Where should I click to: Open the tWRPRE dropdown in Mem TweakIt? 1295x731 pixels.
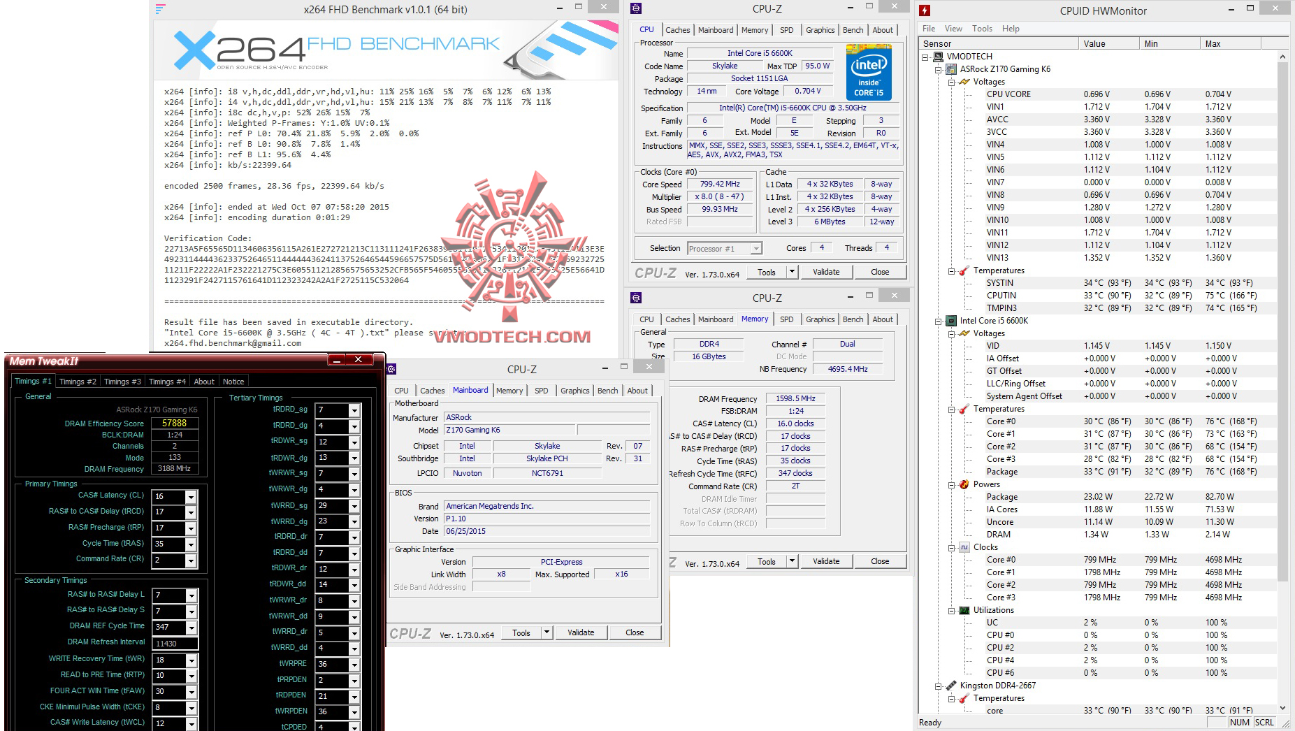(x=354, y=664)
